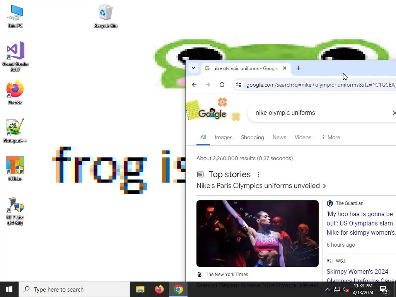Open This PC desktop icon
This screenshot has width=396, height=297.
click(15, 16)
